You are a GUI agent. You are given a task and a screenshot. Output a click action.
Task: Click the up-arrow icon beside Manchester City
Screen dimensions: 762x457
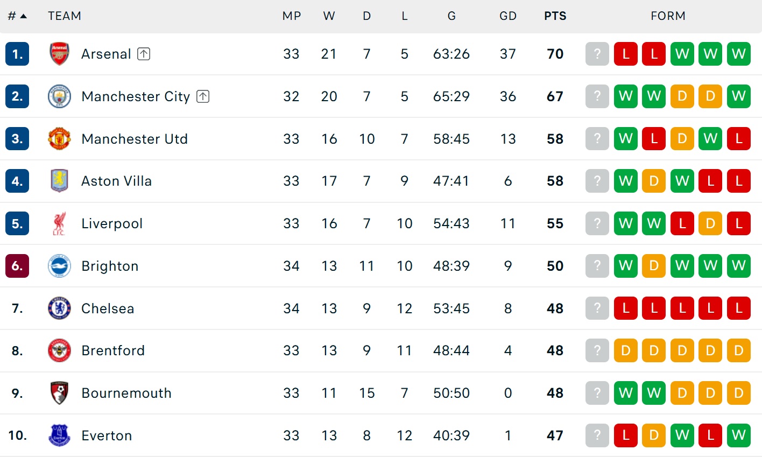click(203, 96)
